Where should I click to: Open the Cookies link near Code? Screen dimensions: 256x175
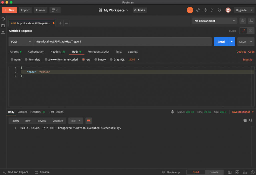pyautogui.click(x=241, y=52)
